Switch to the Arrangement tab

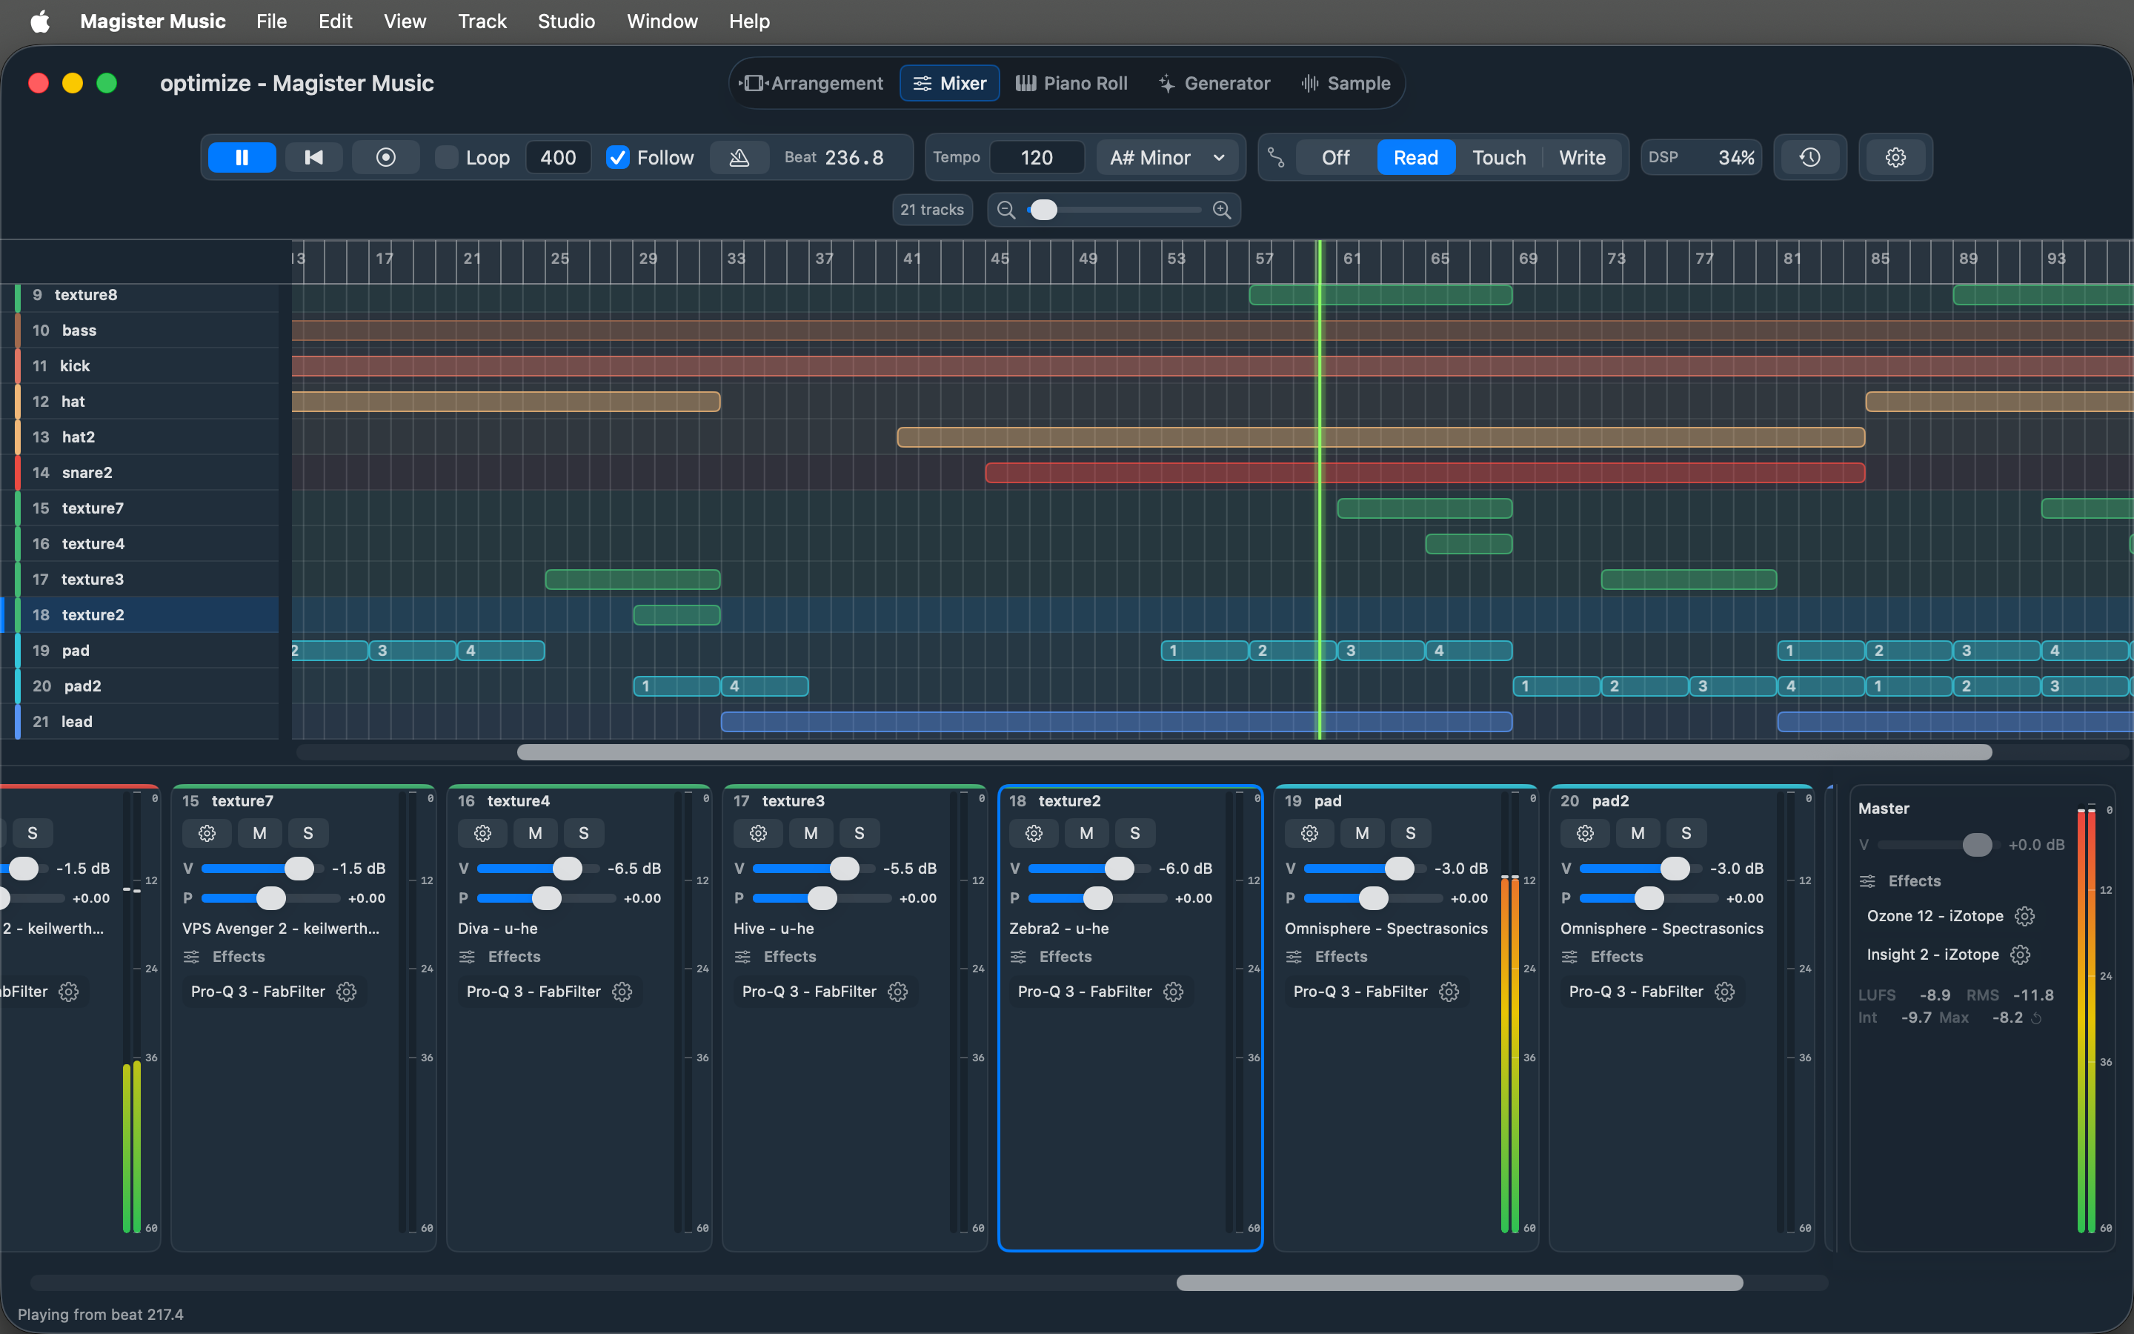pyautogui.click(x=811, y=83)
